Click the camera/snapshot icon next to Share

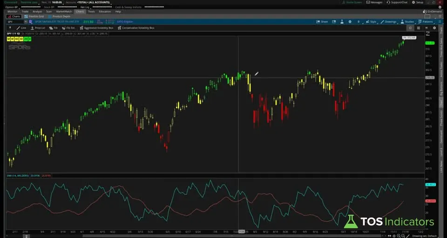click(334, 22)
